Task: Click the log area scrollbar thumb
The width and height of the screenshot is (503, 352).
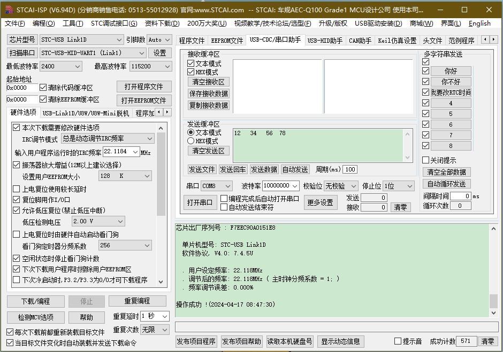Action: 493,301
